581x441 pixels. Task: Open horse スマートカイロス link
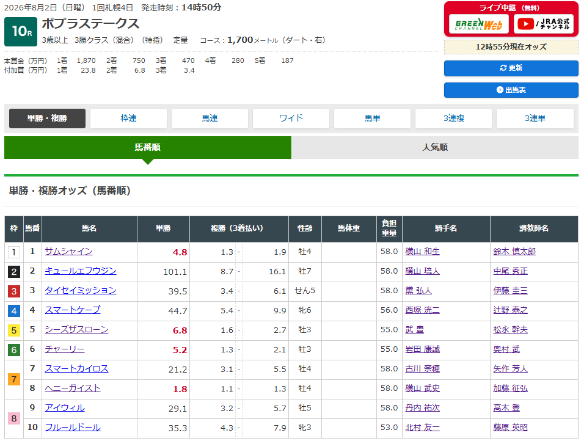pos(77,369)
